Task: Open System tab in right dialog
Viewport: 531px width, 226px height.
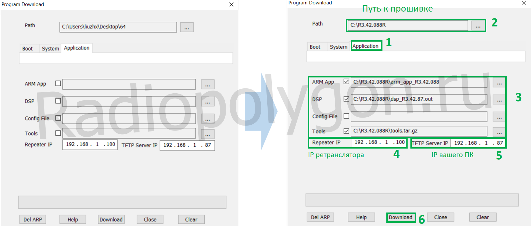Action: (x=338, y=47)
